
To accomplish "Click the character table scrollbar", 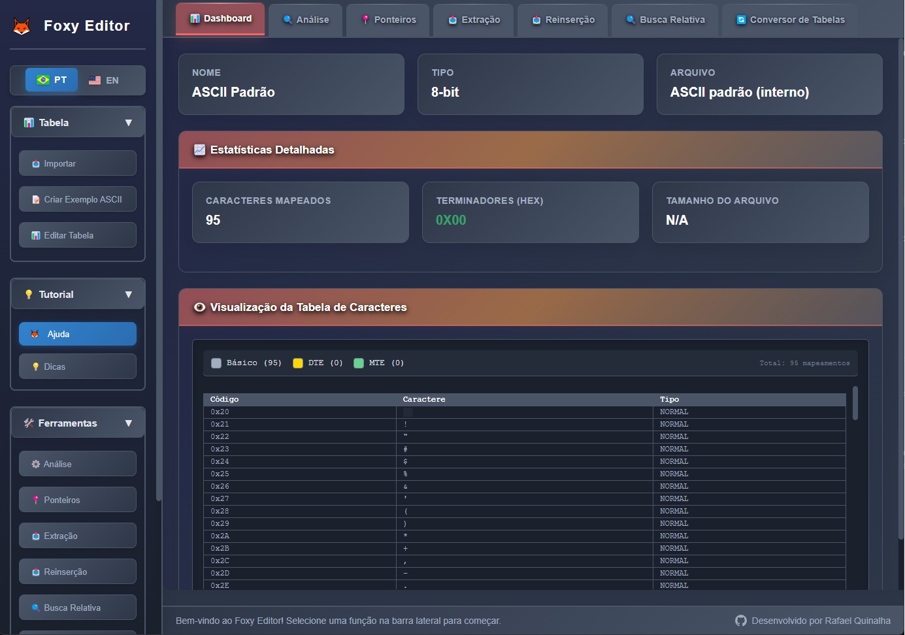I will 855,403.
